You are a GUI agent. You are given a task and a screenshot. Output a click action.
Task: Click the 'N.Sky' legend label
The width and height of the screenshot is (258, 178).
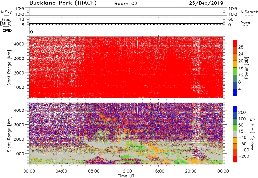coord(6,12)
